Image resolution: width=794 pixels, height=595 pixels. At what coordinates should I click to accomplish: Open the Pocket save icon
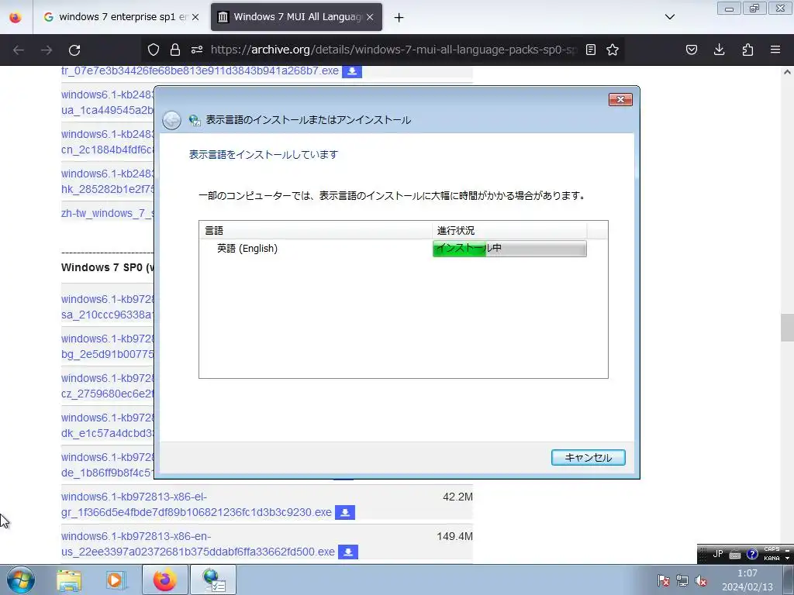(692, 50)
